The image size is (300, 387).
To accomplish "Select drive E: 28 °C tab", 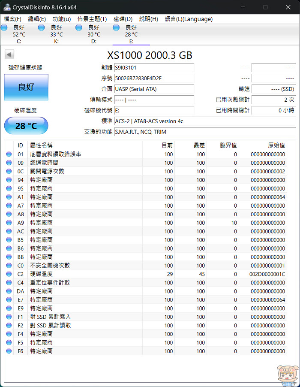I will pos(131,34).
